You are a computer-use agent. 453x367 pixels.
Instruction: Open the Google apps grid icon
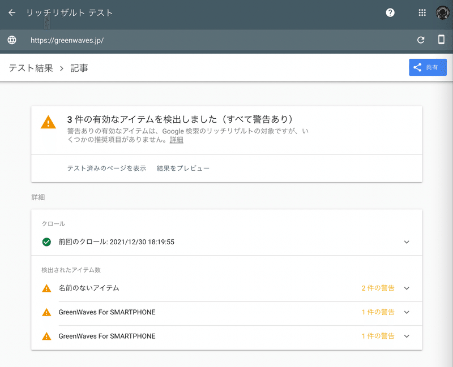tap(422, 12)
